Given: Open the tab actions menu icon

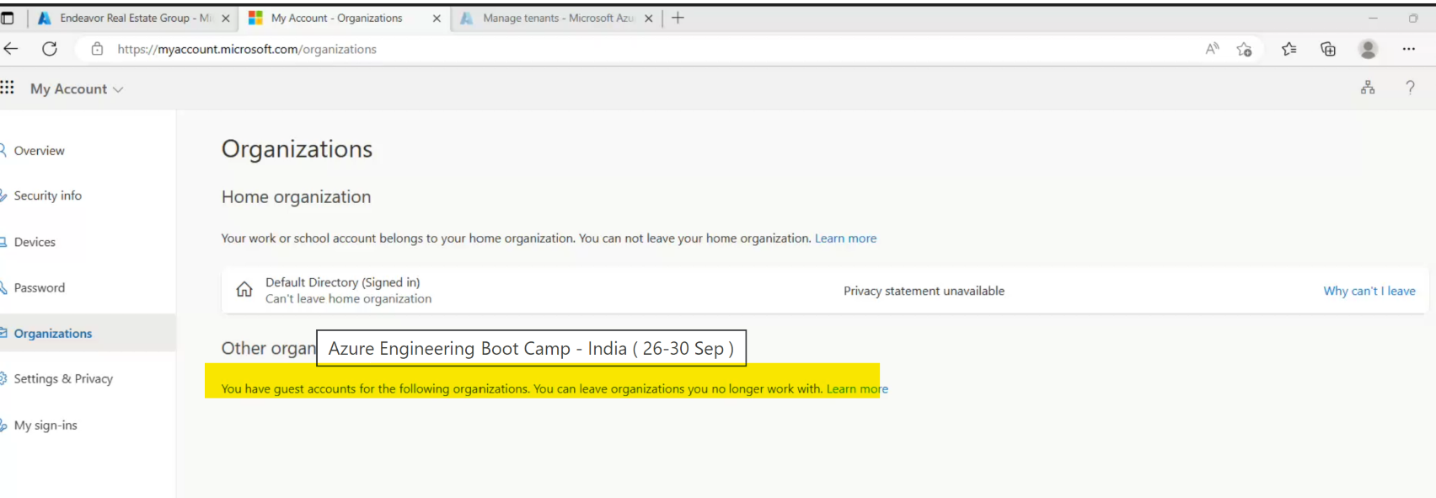Looking at the screenshot, I should pos(8,18).
